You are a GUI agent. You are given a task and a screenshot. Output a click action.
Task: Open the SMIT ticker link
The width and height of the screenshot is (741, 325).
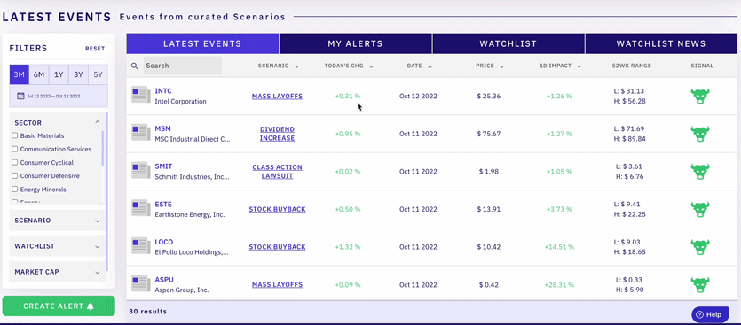pyautogui.click(x=163, y=166)
